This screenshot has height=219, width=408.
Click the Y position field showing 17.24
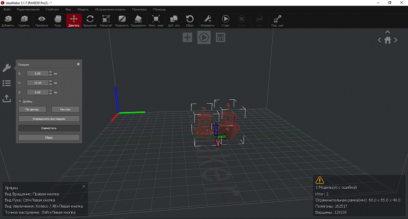click(38, 83)
